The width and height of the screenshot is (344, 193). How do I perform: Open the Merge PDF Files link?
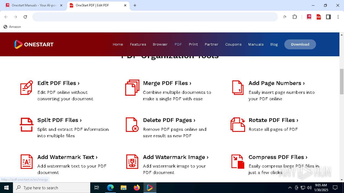point(167,83)
